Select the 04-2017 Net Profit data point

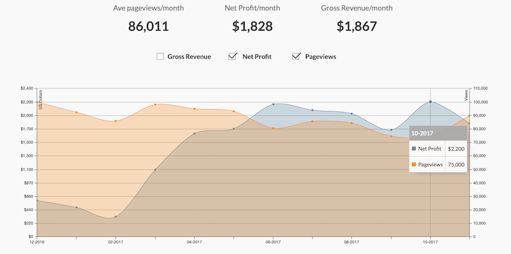click(195, 134)
